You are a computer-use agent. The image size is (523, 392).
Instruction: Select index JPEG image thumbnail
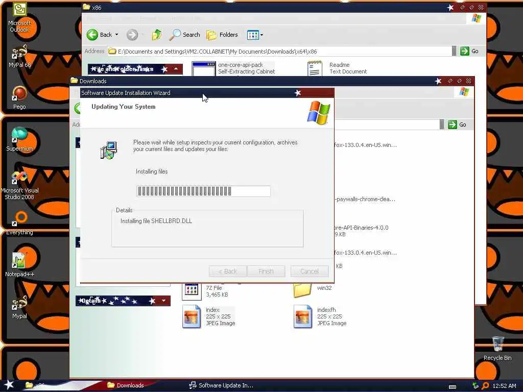(x=192, y=316)
